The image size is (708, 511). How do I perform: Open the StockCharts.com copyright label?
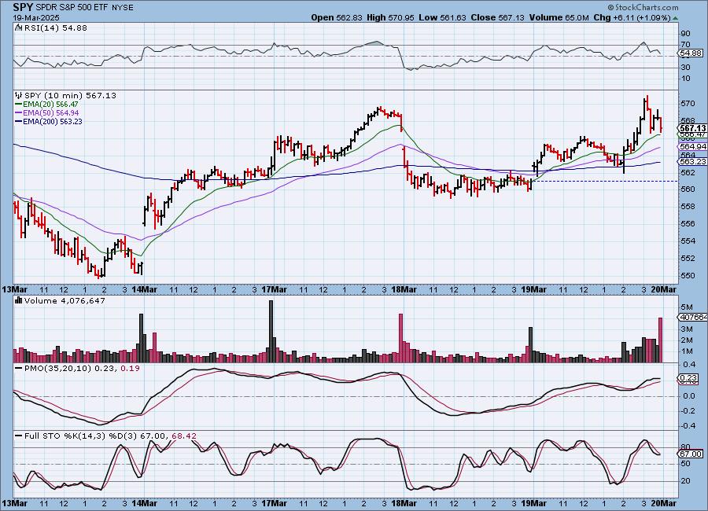point(643,7)
